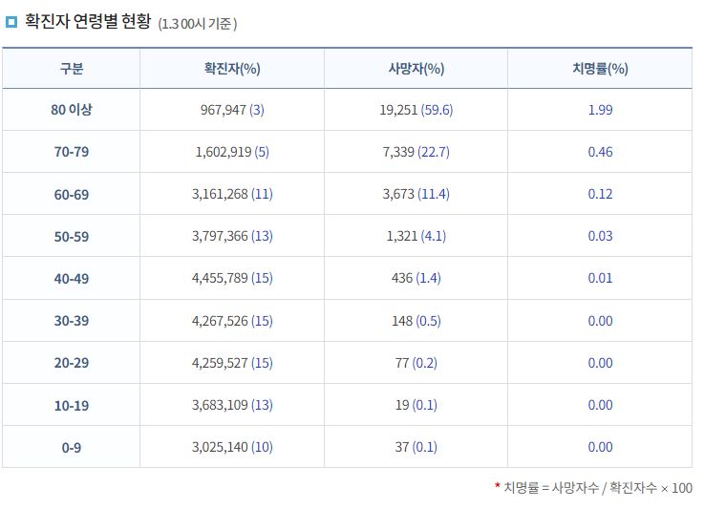Screen dimensions: 704x509
Task: Click the confirmed cases cell 967,947 (3)
Action: click(x=232, y=110)
